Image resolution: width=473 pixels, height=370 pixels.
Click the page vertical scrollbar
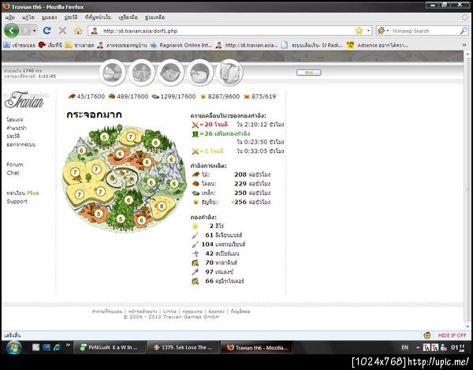pyautogui.click(x=467, y=189)
